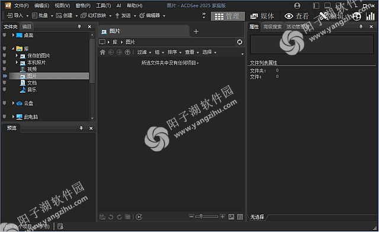
Task: Go up one folder level
Action: coord(128,52)
